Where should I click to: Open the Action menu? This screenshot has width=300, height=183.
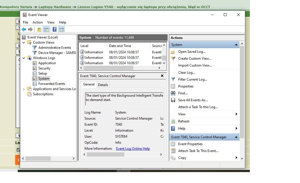[x=38, y=22]
